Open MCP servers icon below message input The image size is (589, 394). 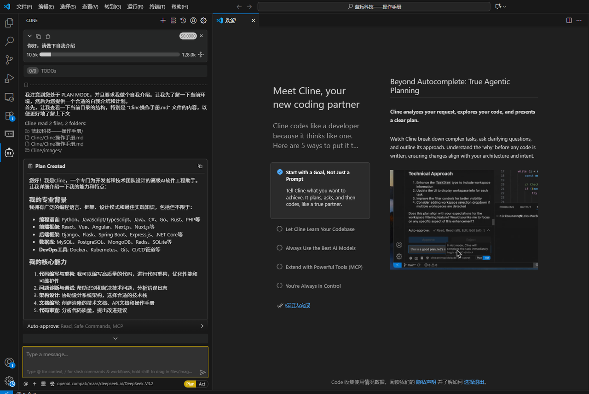(x=43, y=384)
